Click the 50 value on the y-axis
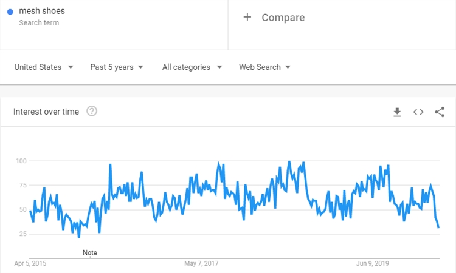This screenshot has height=273, width=456. [24, 210]
